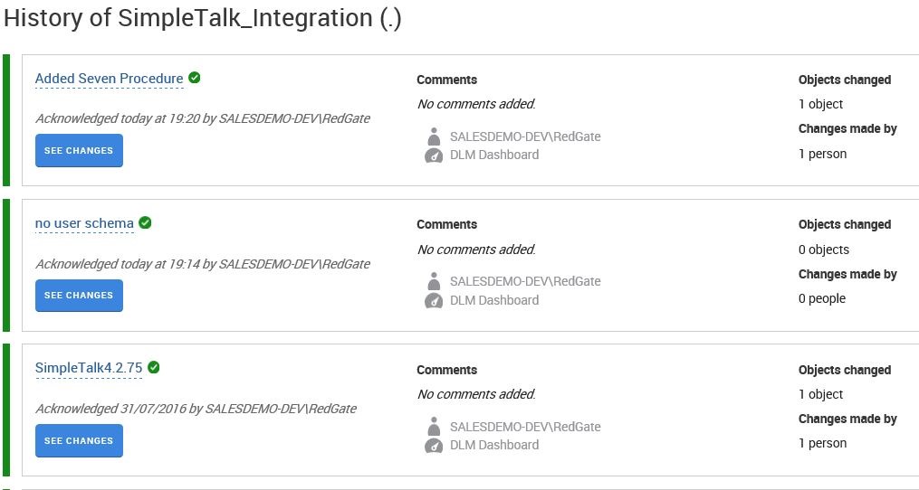The width and height of the screenshot is (919, 490).
Task: Click DLM Dashboard gauge icon in SimpleTalk4.2.75 entry
Action: click(x=434, y=445)
